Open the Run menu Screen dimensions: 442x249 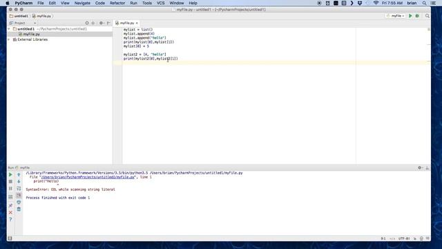(133, 3)
